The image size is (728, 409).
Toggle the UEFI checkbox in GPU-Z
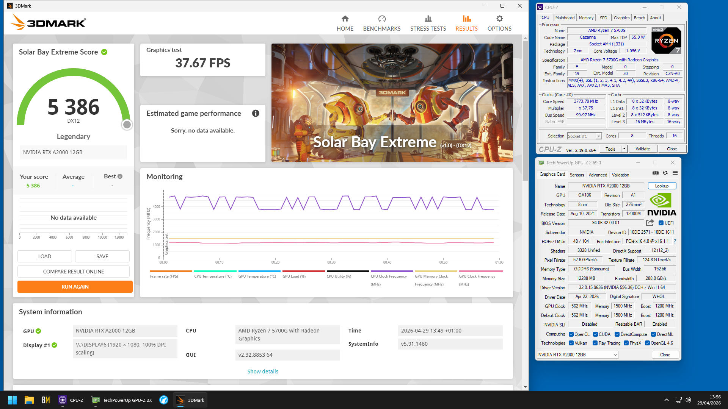[661, 223]
